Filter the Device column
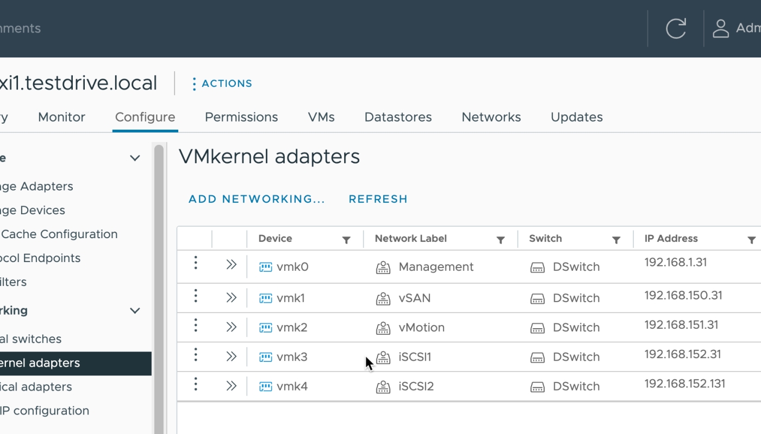The width and height of the screenshot is (761, 434). [x=346, y=240]
